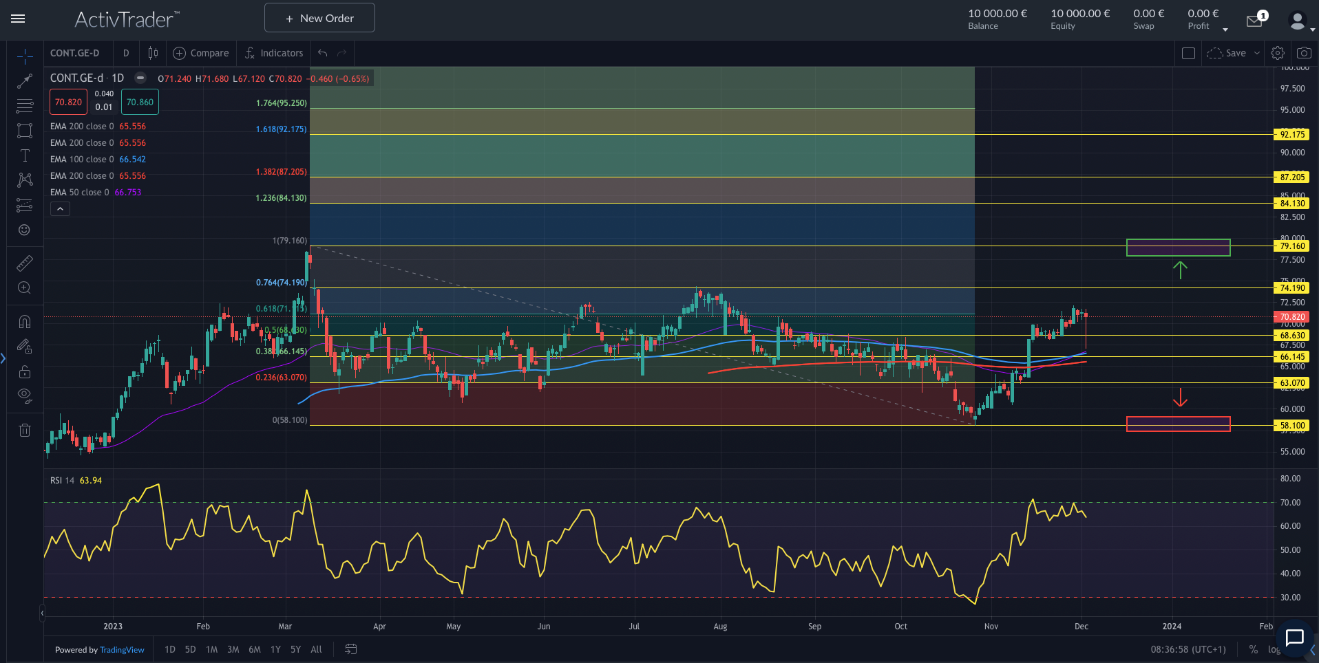Select the trend line drawing tool
This screenshot has height=663, width=1319.
point(25,81)
